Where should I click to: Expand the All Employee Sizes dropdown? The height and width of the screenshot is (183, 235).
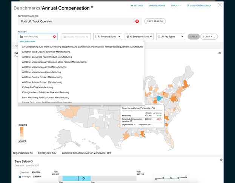tap(141, 37)
